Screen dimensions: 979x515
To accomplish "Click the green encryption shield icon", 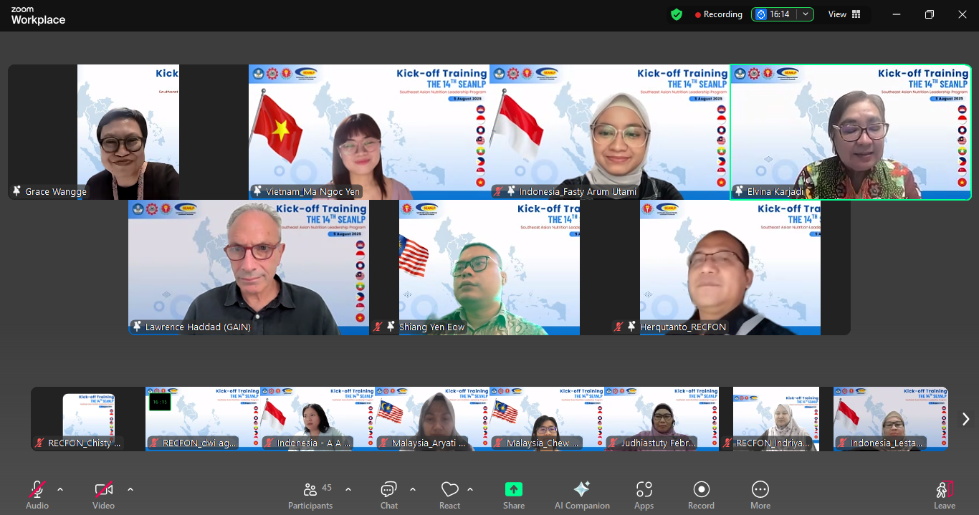I will click(676, 14).
